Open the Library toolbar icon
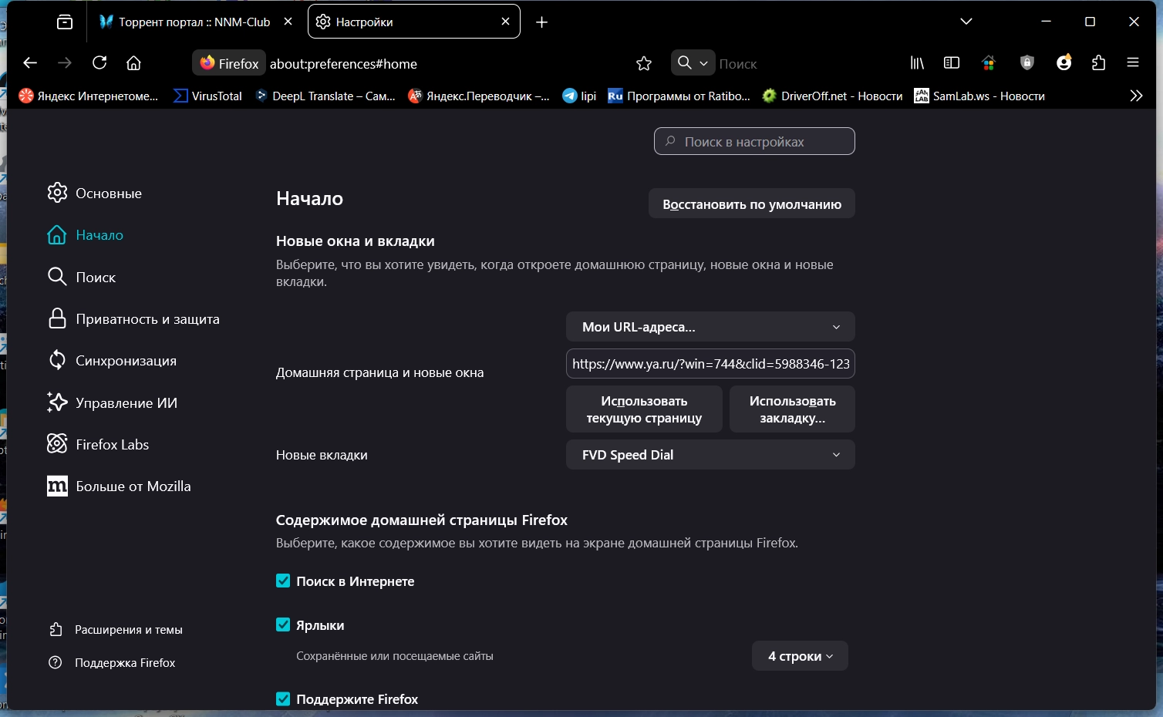 (x=917, y=63)
